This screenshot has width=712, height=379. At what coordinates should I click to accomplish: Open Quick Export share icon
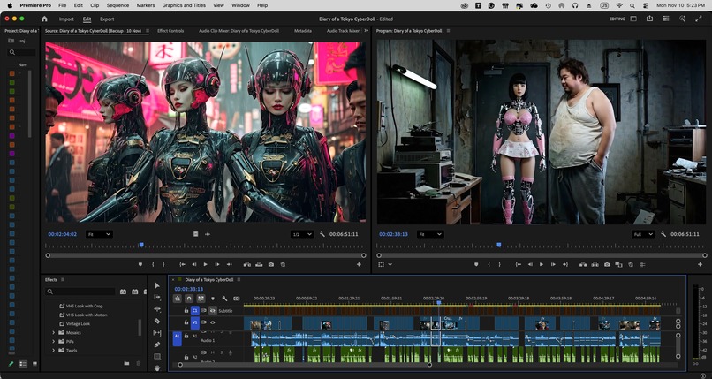650,19
